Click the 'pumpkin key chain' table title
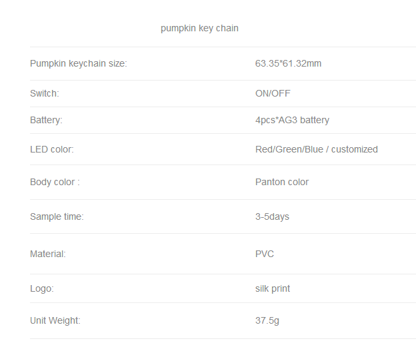This screenshot has width=416, height=351. [x=199, y=29]
